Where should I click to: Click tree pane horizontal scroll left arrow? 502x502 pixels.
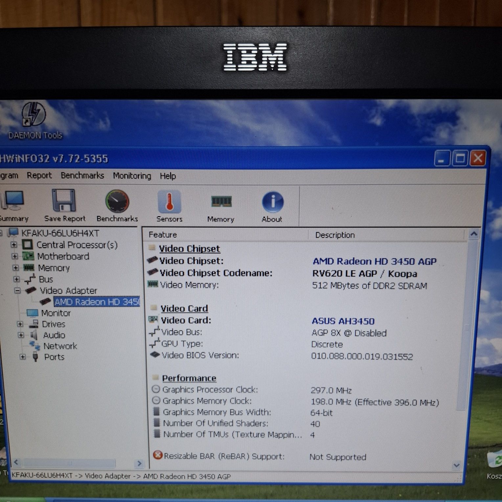click(x=16, y=463)
